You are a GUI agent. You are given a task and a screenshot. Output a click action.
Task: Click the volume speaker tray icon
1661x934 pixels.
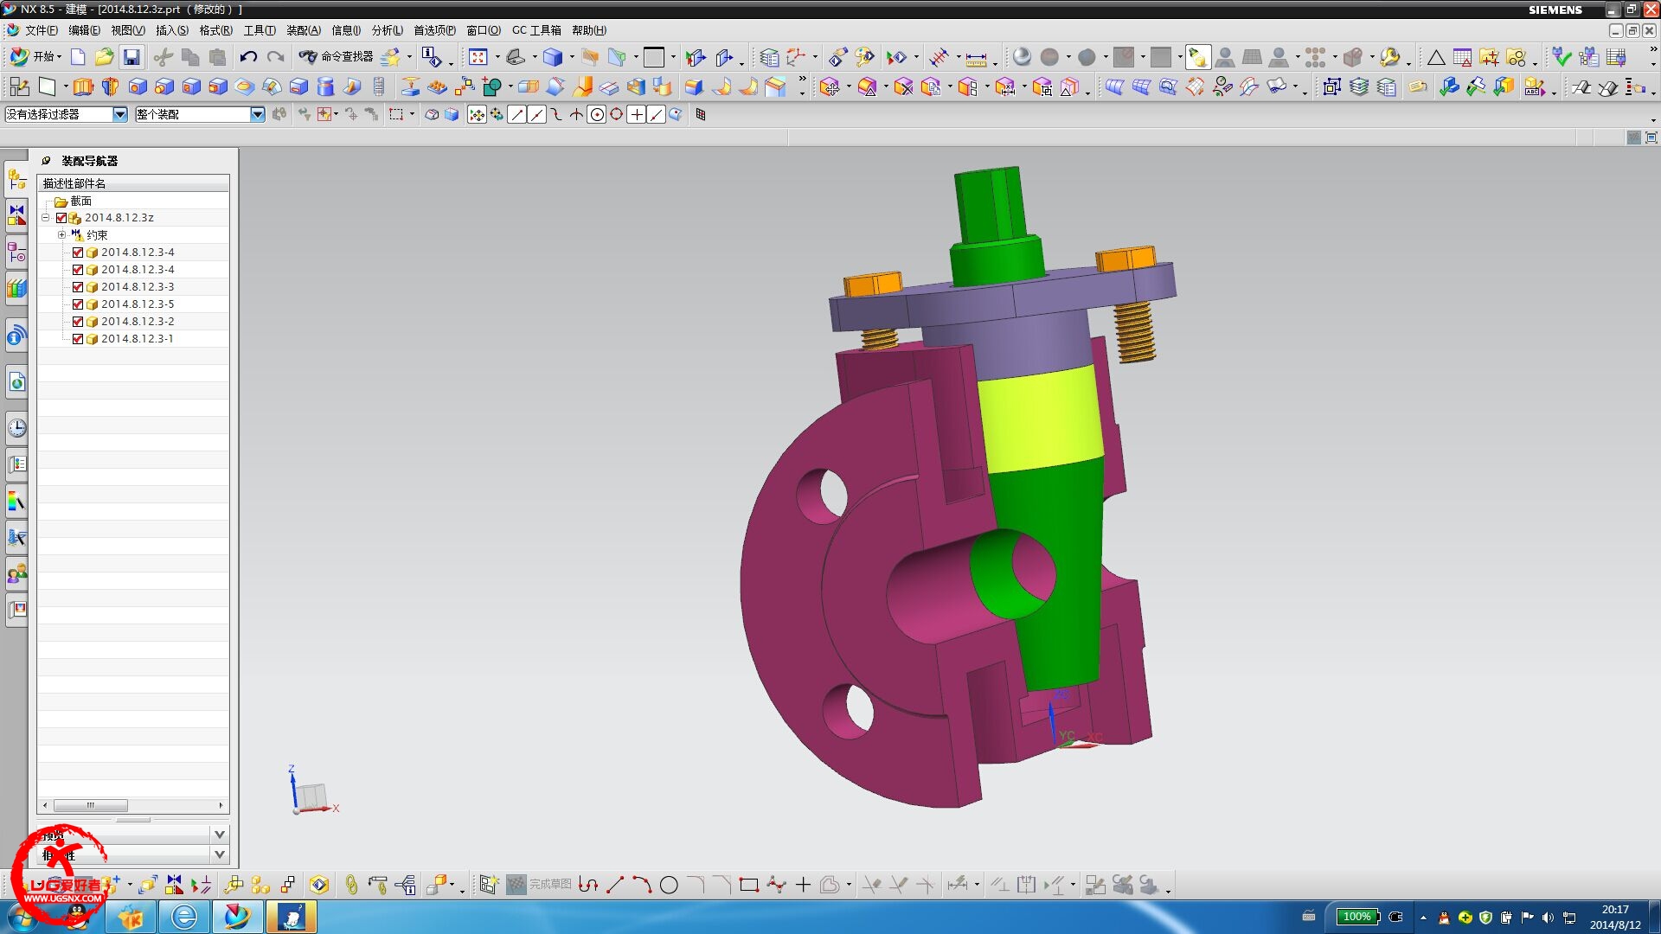tap(1547, 918)
